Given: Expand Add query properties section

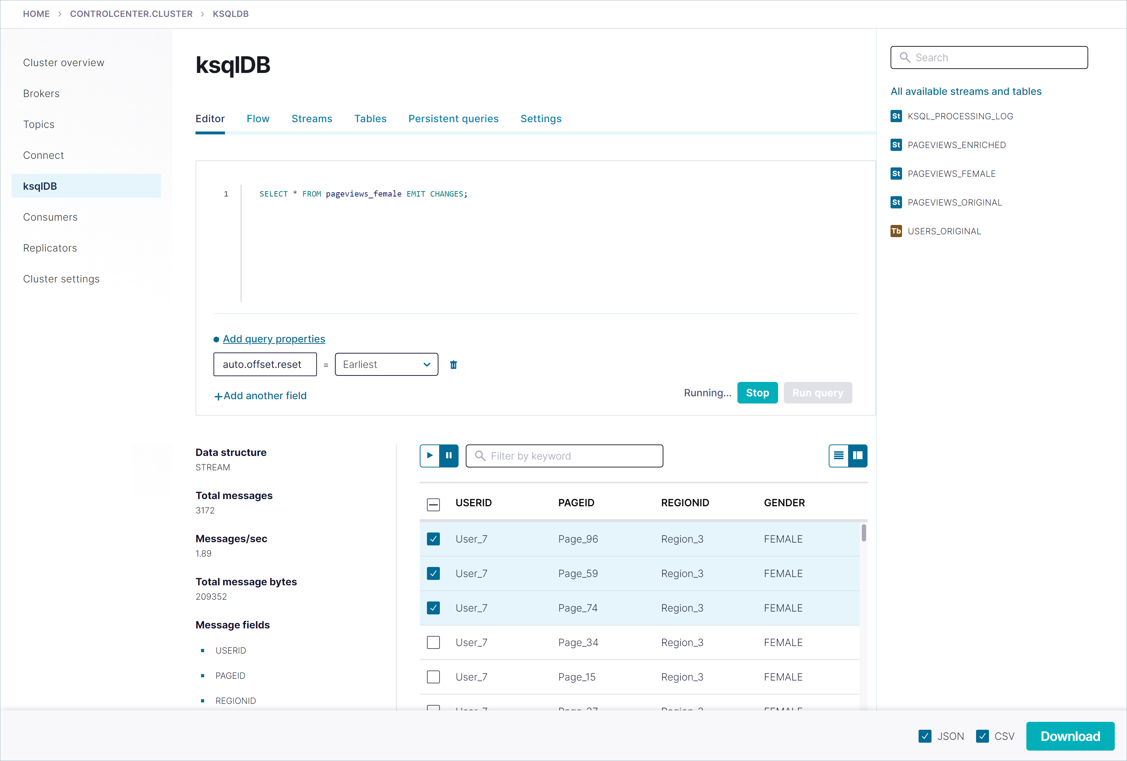Looking at the screenshot, I should tap(273, 339).
